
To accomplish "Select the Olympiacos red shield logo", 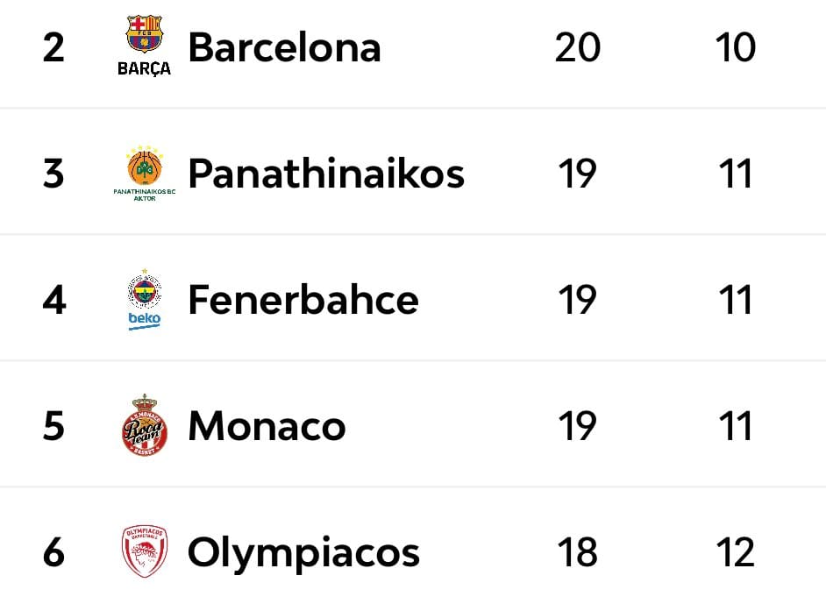I will (145, 551).
